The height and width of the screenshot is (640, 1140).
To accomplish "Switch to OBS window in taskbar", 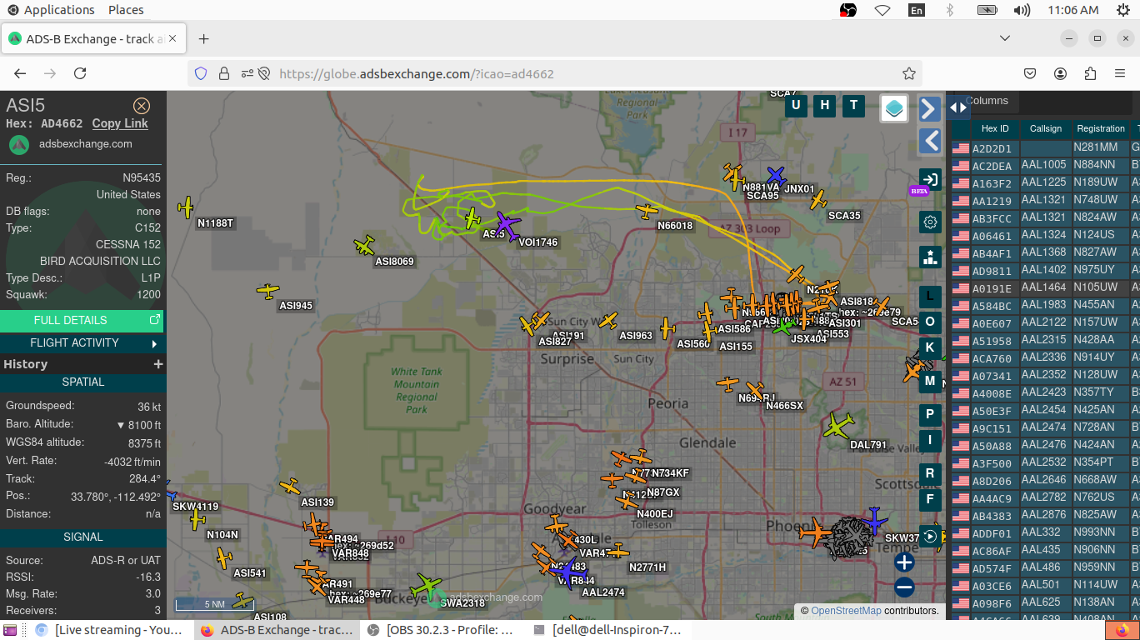I will pos(442,630).
